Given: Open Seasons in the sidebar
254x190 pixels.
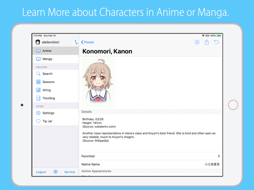Looking at the screenshot, I should coord(56,82).
